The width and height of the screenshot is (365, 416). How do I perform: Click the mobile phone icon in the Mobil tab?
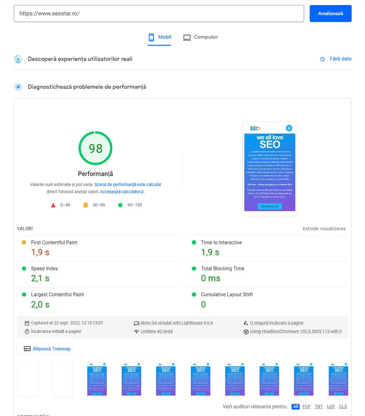151,37
